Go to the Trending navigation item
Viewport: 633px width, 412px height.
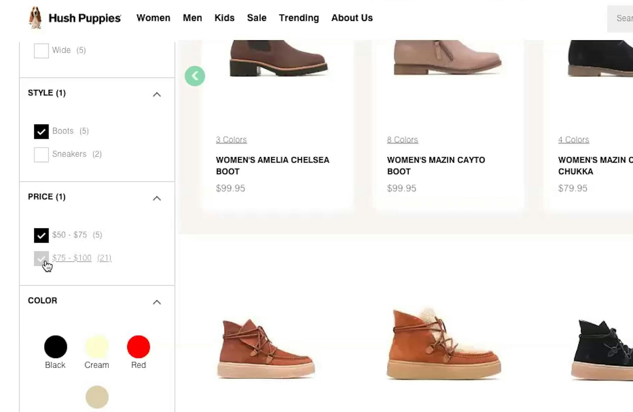tap(299, 18)
